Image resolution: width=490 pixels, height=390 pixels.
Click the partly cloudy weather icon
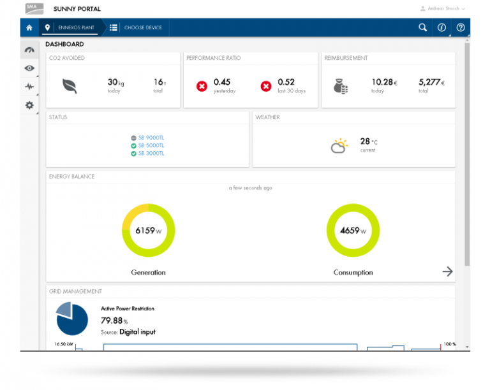pos(339,146)
